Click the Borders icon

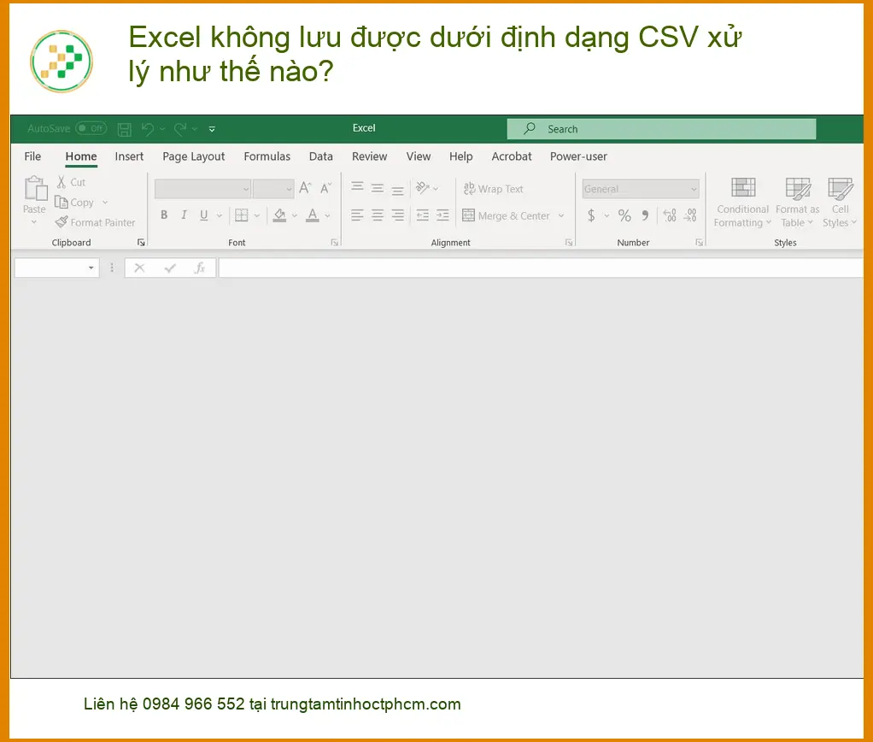point(242,215)
